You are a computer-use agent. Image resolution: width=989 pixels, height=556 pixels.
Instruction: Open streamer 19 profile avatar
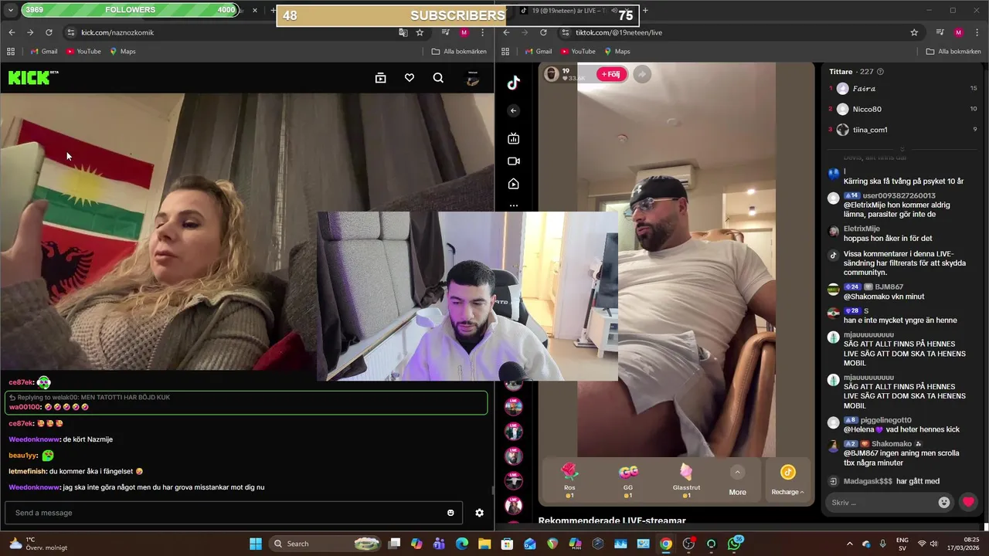pos(552,73)
